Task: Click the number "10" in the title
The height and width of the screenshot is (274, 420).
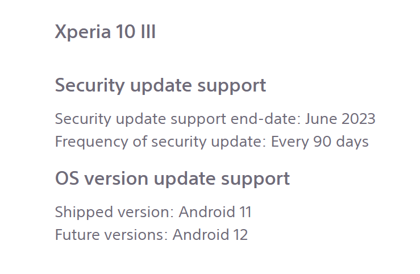Action: pos(126,32)
